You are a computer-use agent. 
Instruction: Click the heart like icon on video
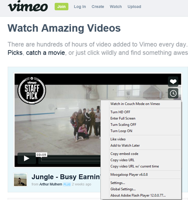point(173,82)
